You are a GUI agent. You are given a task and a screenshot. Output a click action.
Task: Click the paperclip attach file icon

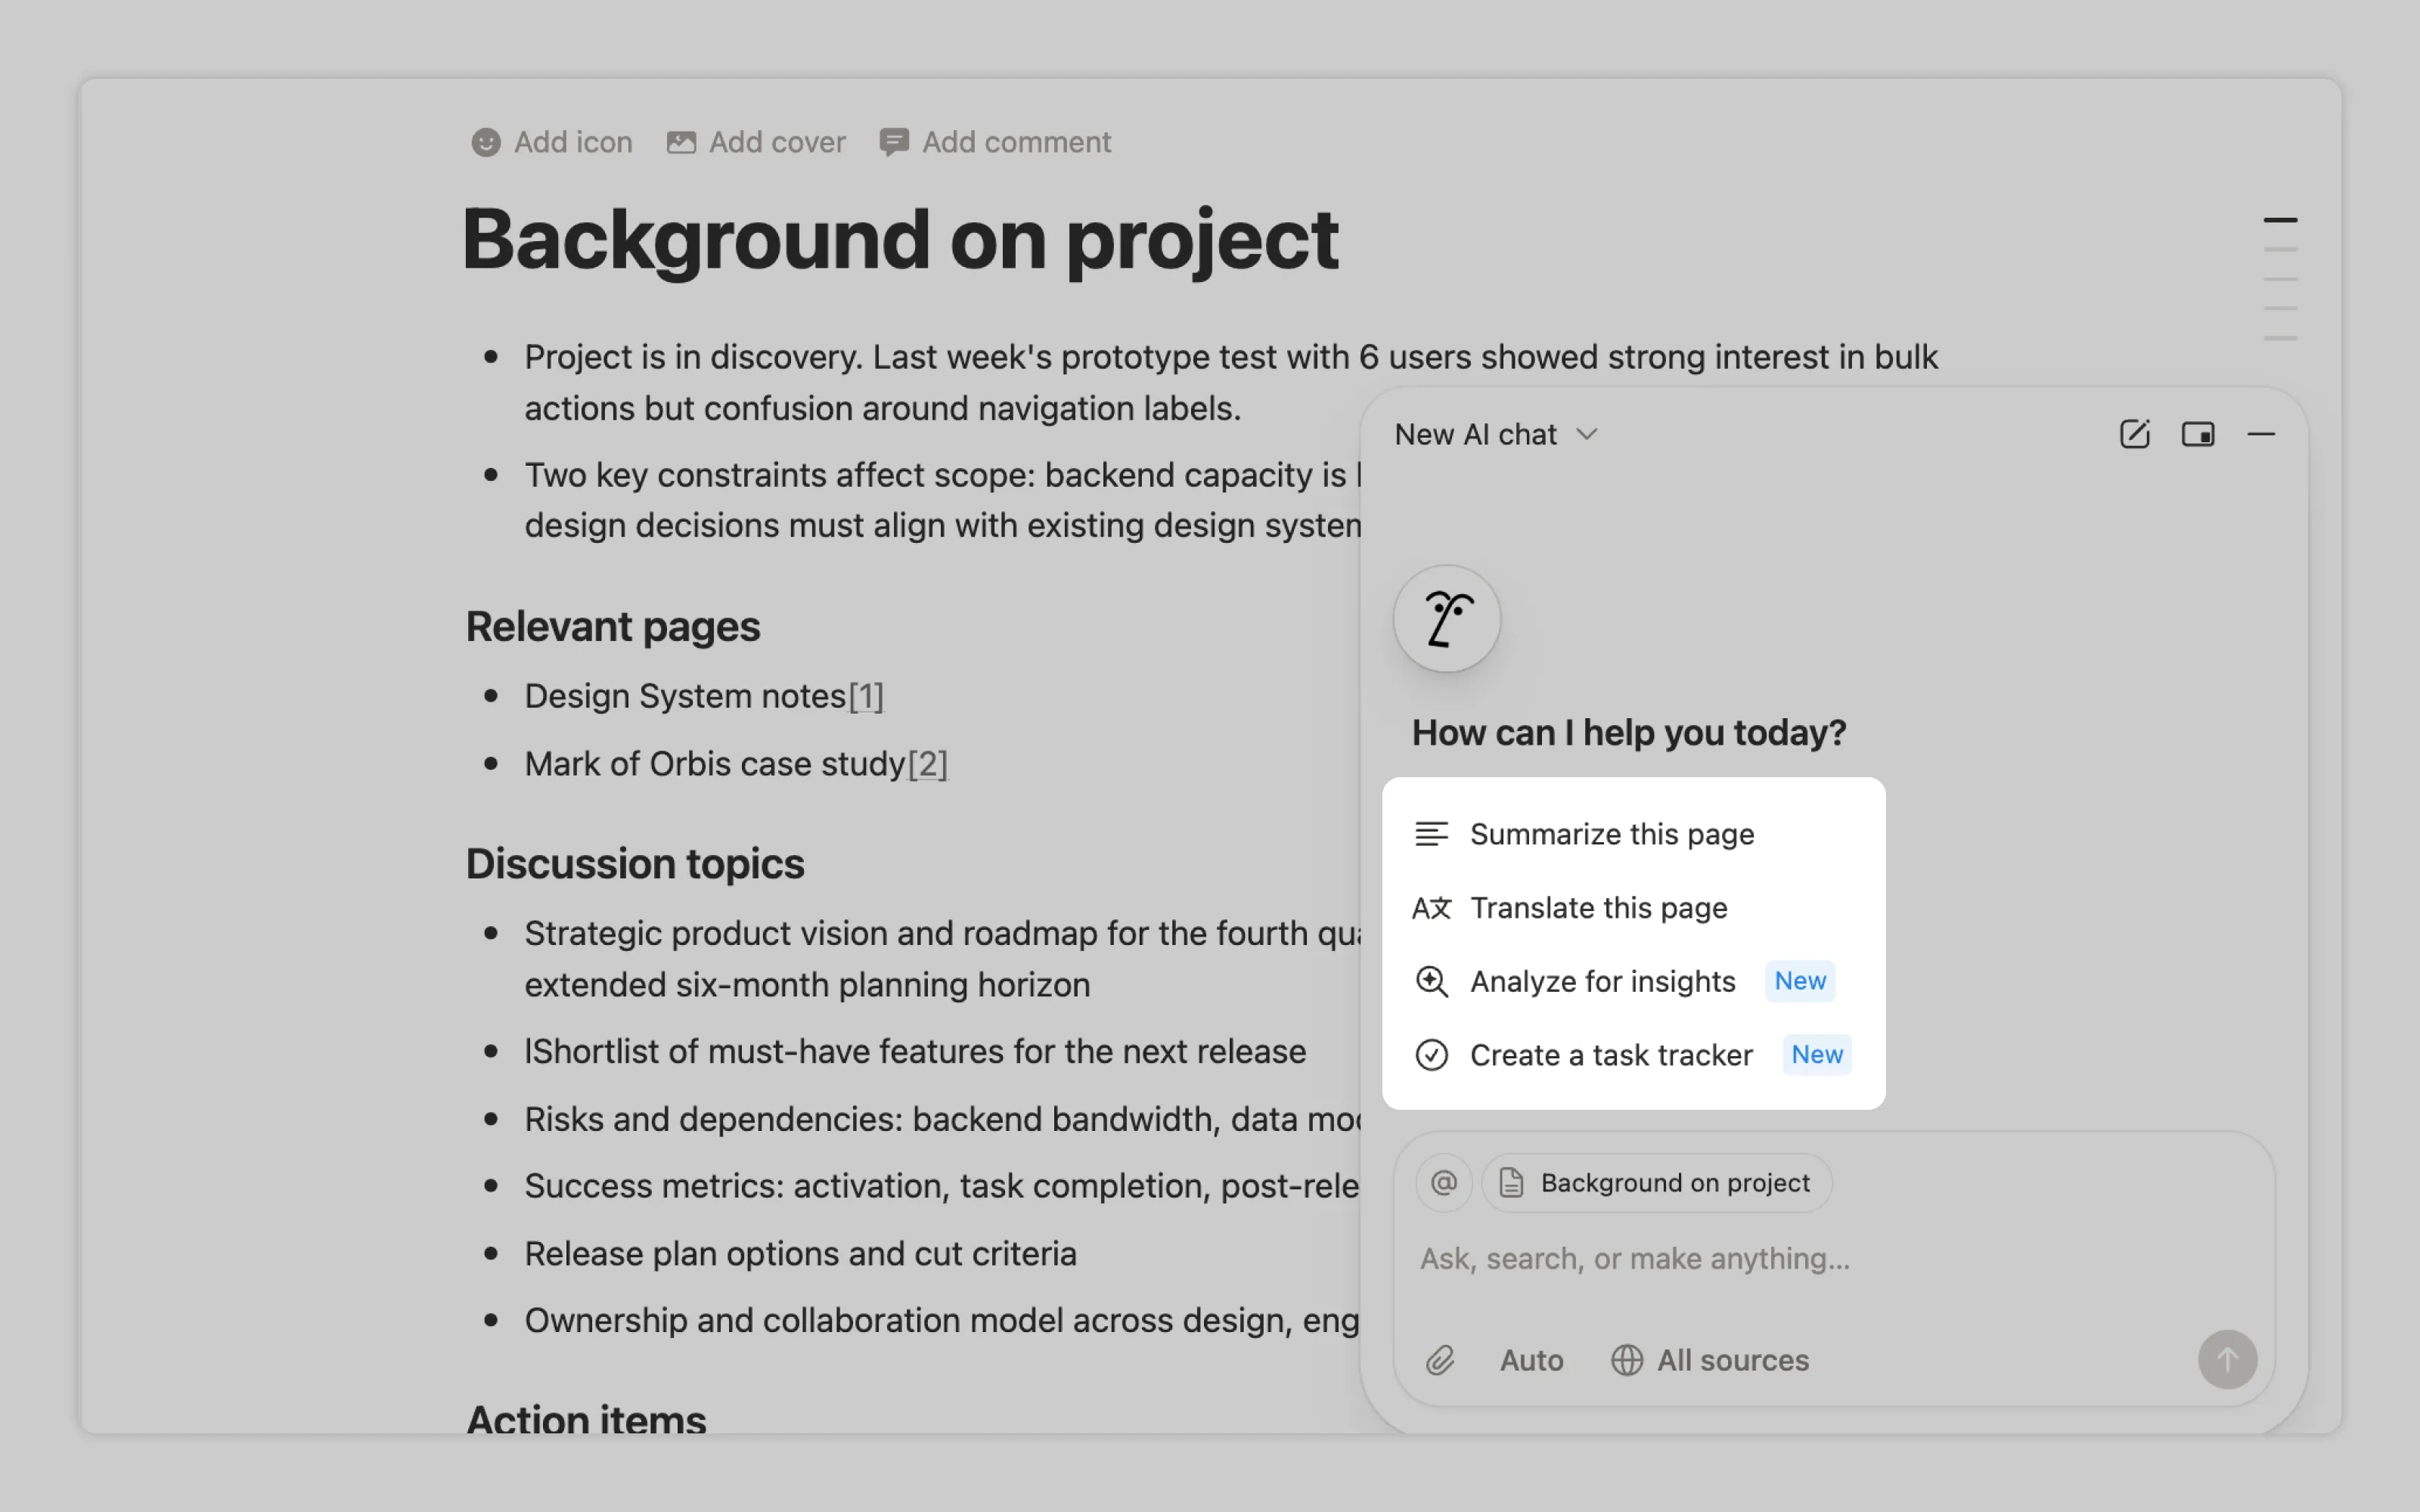1439,1360
